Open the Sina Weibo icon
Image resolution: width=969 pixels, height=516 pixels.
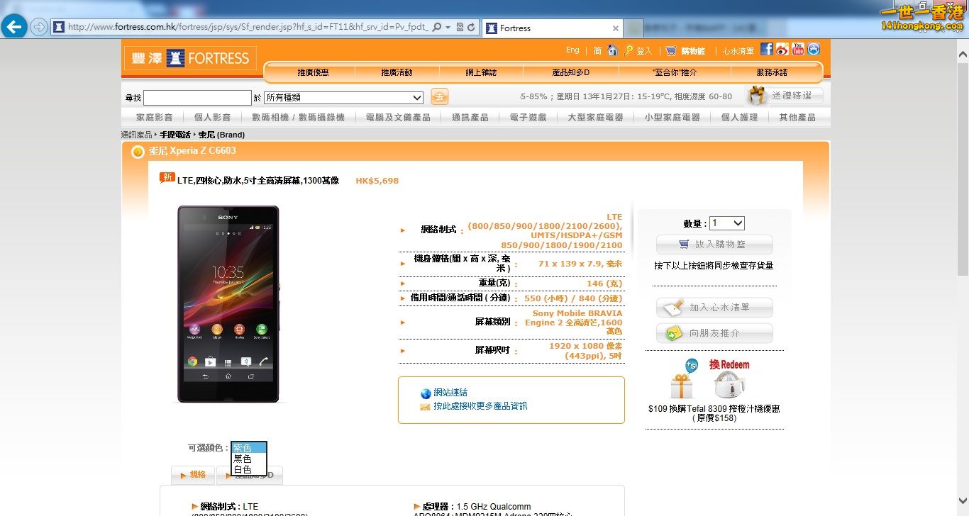tap(782, 49)
